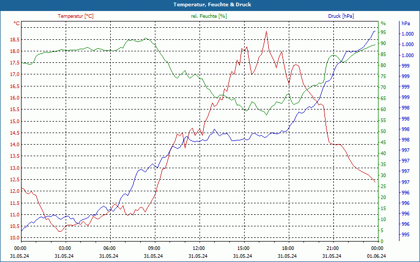Click the green '60' humidity axis value

point(383,109)
